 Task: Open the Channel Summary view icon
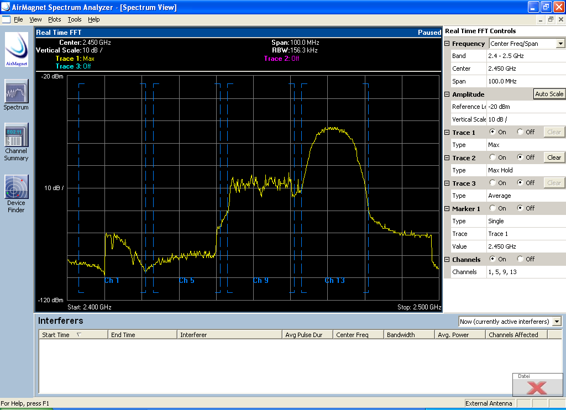[x=16, y=135]
